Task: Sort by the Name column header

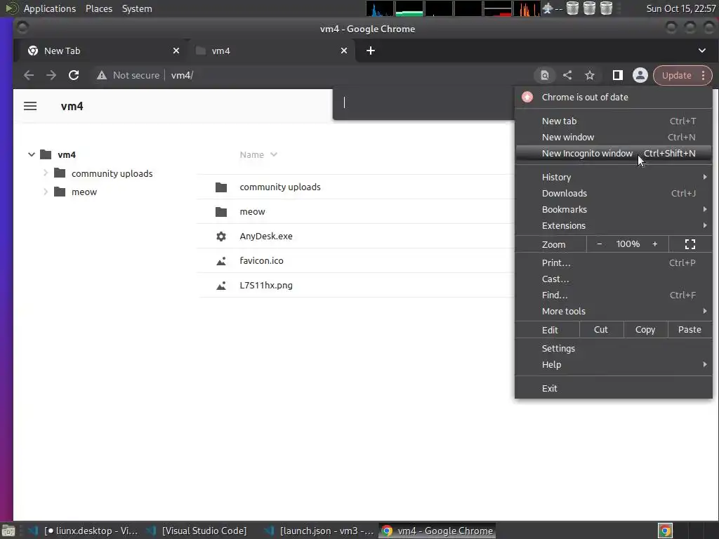Action: coord(258,154)
